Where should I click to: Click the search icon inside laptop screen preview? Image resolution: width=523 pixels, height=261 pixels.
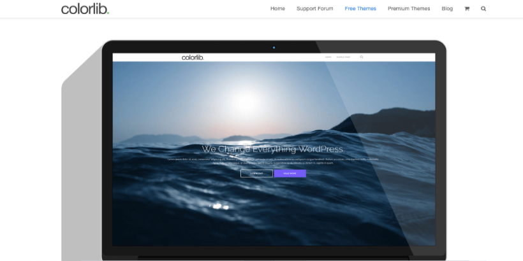(362, 57)
